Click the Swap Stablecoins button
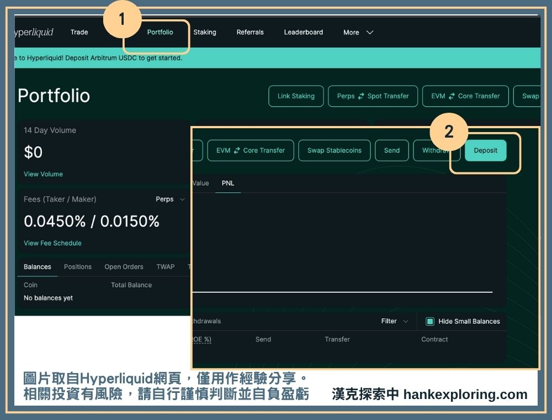Viewport: 552px width, 420px height. click(x=334, y=150)
